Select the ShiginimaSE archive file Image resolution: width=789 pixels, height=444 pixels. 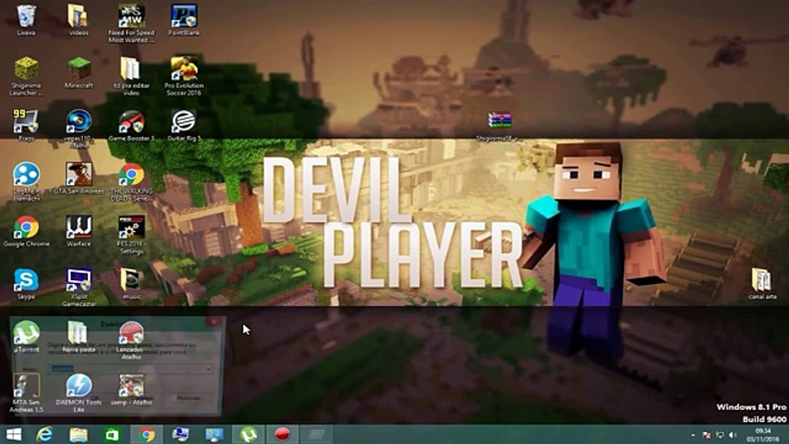coord(499,127)
